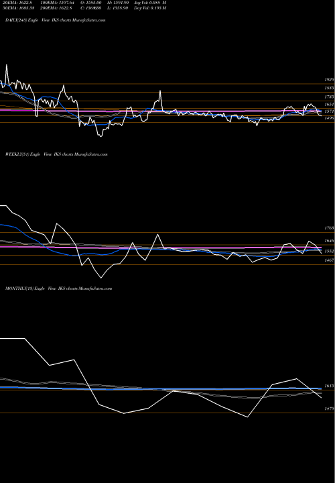
Task: Click the O: open price value
Action: tap(91, 3)
